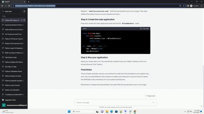Click the Step 4: Create the main application heading
This screenshot has width=204, height=114.
click(x=98, y=19)
